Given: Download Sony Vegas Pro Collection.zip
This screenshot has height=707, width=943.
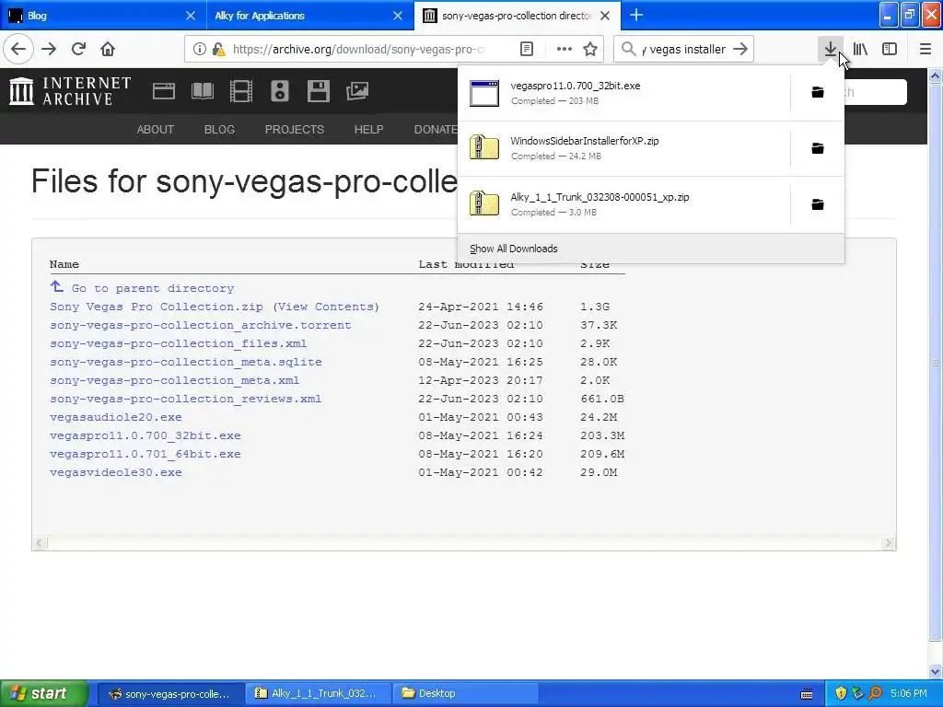Looking at the screenshot, I should [x=157, y=307].
